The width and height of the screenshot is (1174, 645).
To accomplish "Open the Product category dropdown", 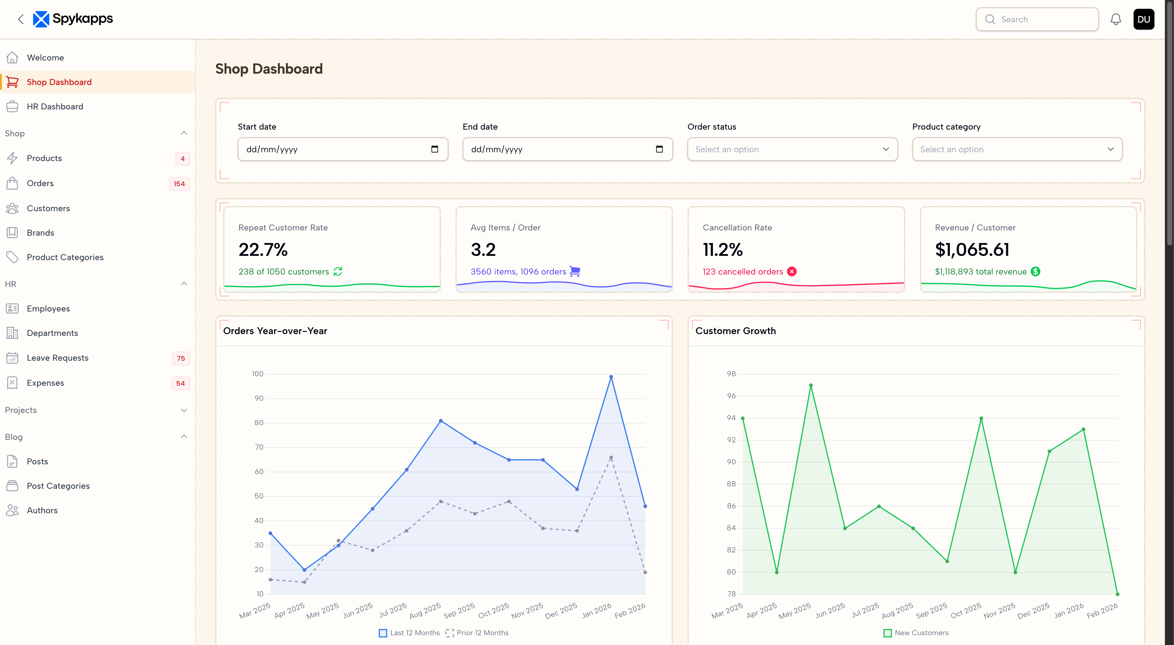I will pos(1017,149).
